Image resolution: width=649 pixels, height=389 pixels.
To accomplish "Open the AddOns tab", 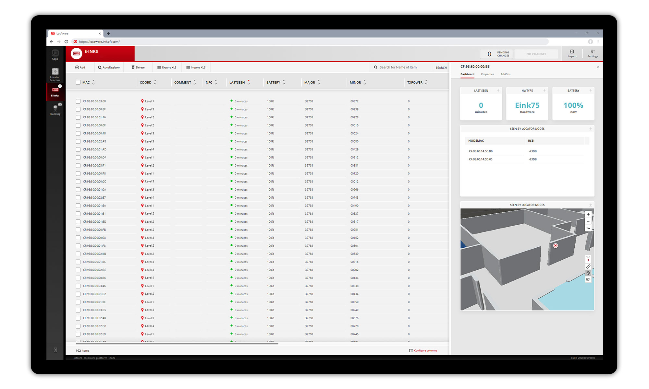I will 505,74.
